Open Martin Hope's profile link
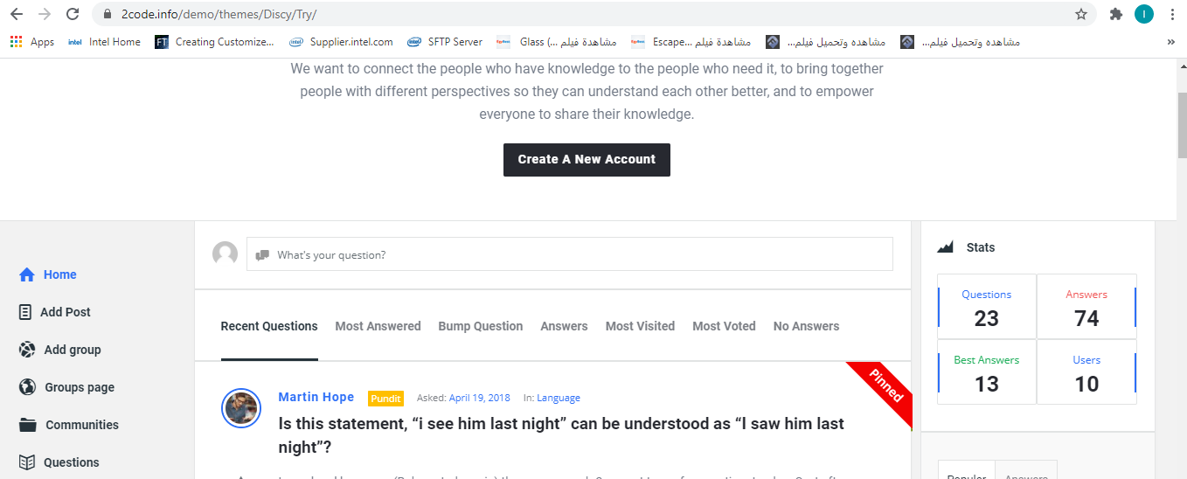Screen dimensions: 1187x479 click(x=316, y=397)
